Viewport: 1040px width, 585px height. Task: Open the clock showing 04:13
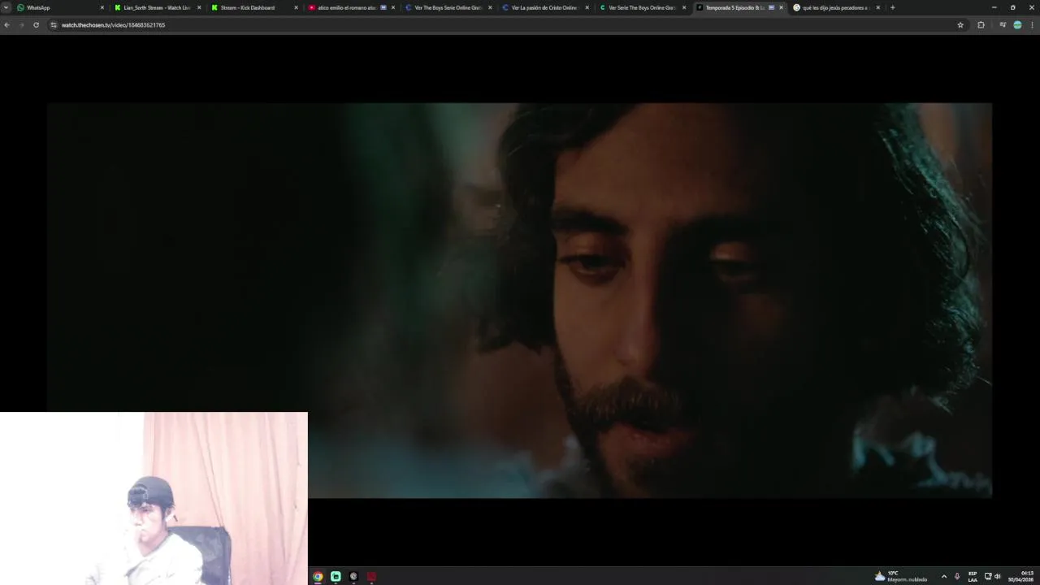point(1021,576)
